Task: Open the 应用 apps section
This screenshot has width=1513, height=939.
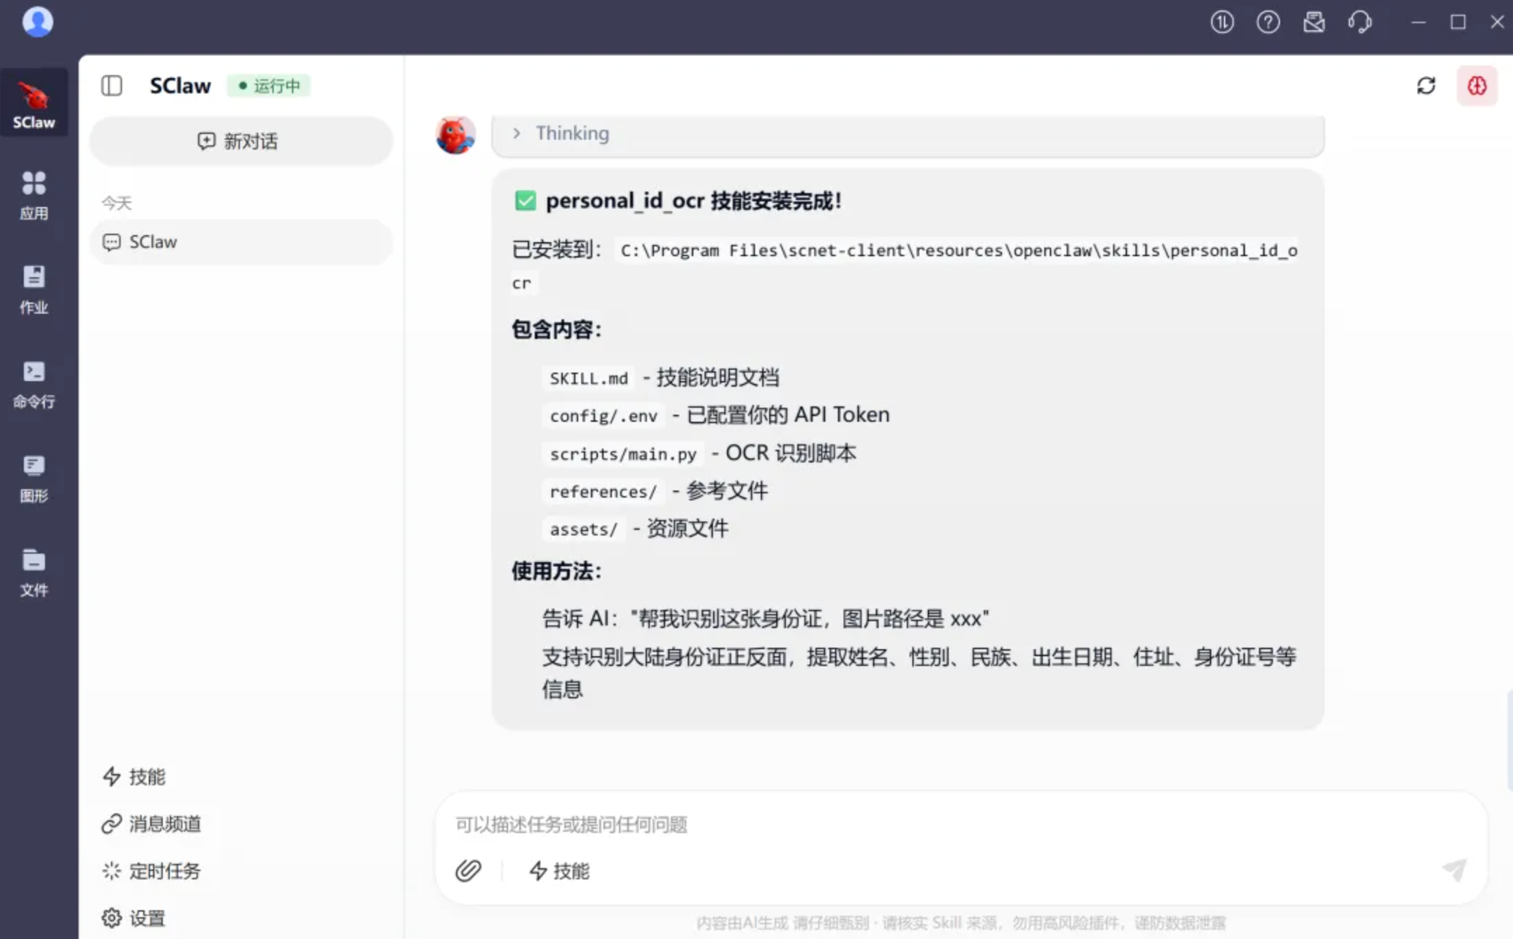Action: coord(34,195)
